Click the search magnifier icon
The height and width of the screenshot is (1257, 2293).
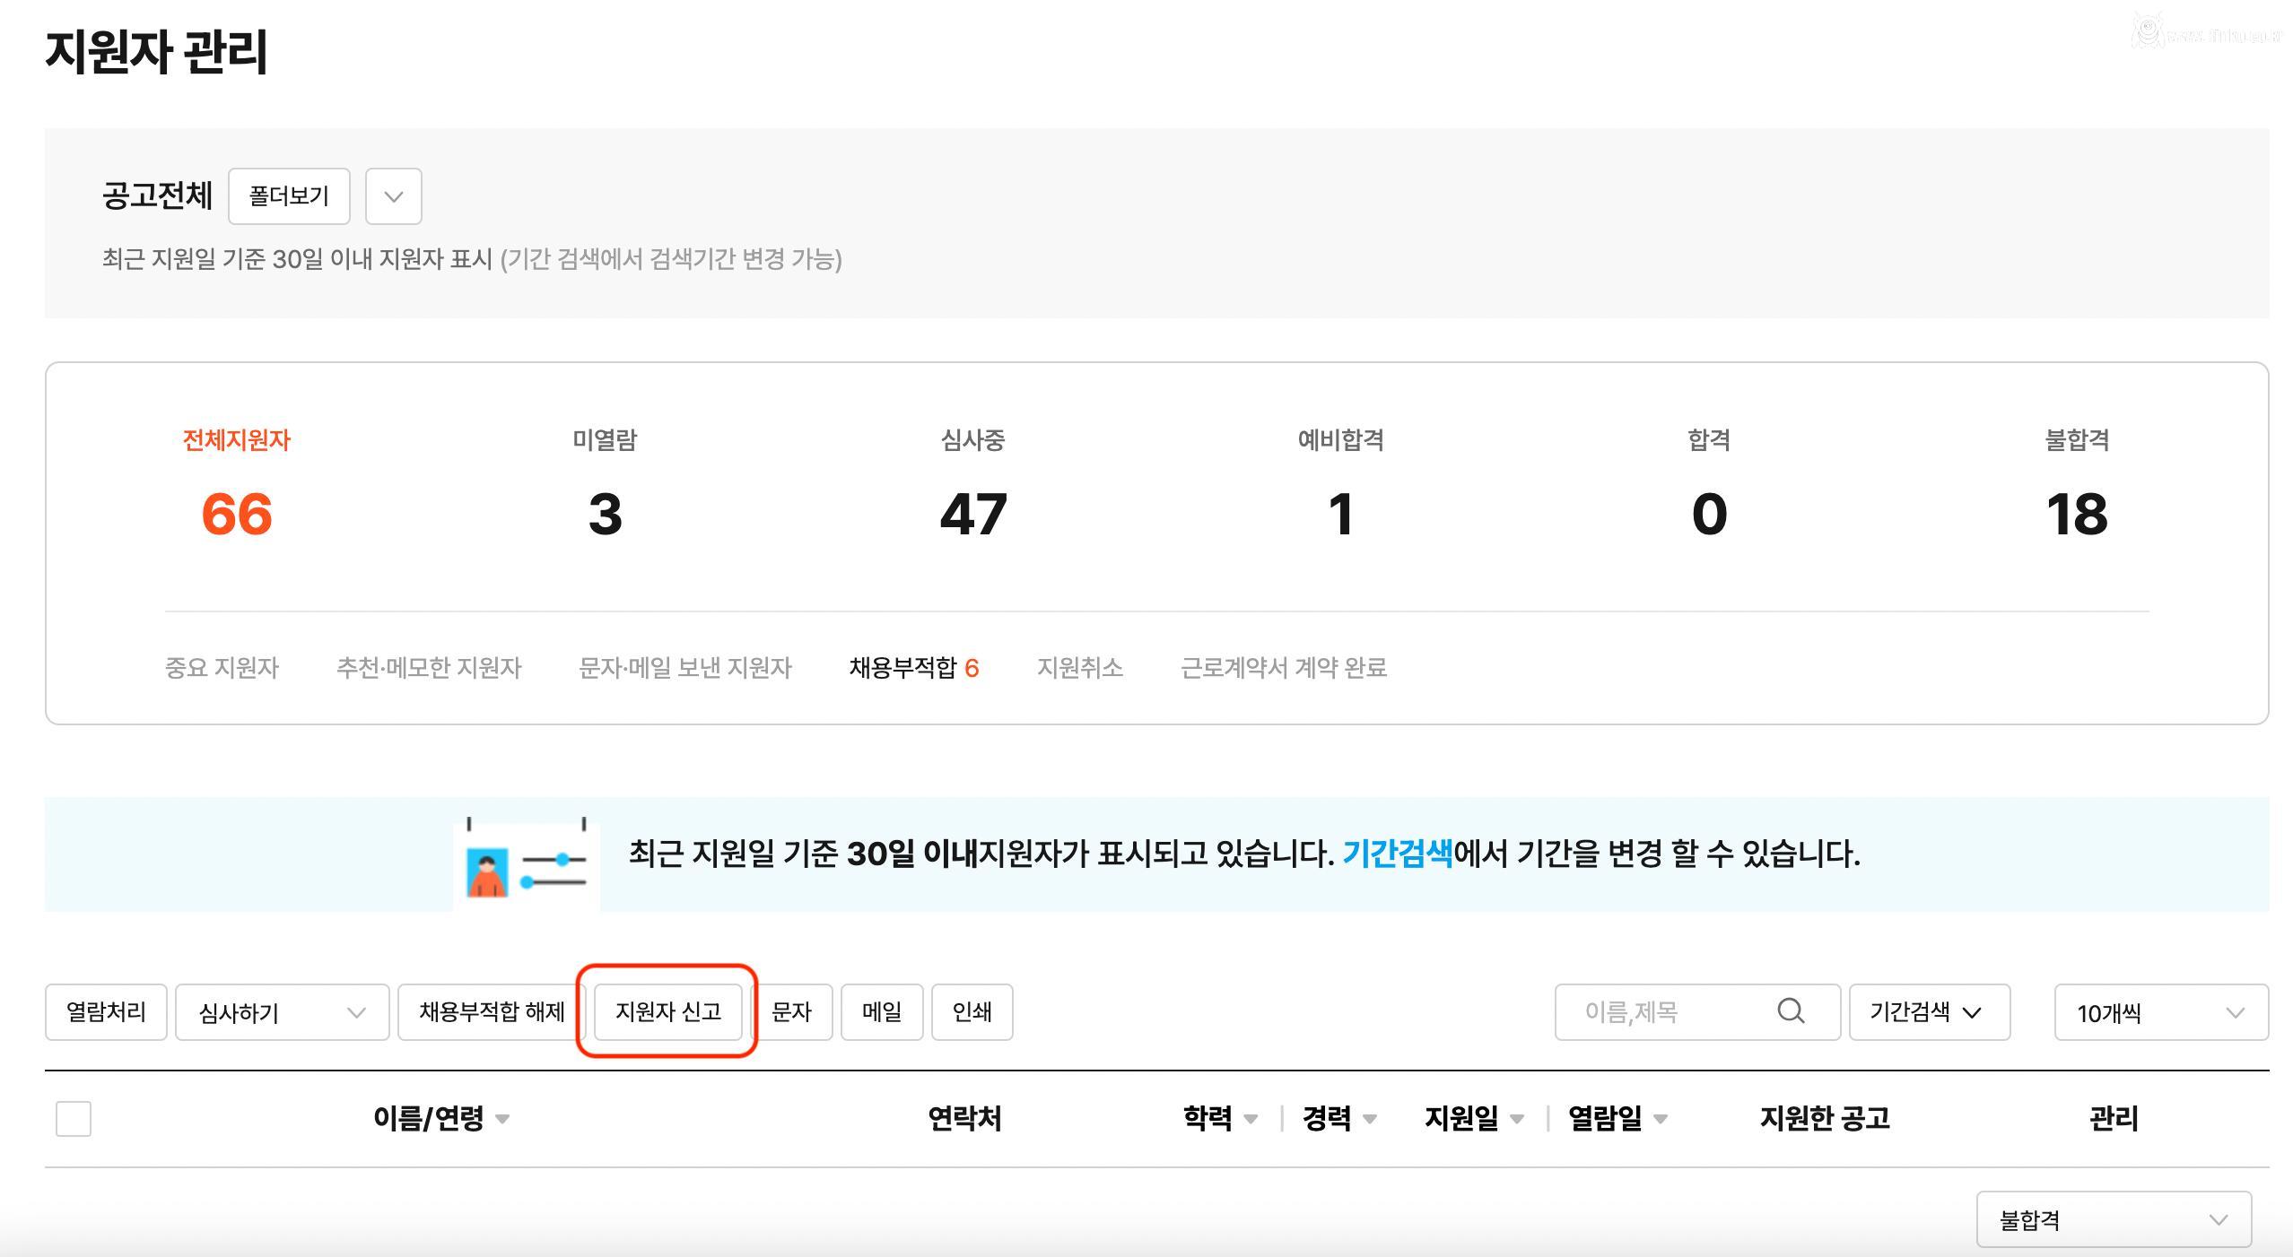coord(1790,1011)
